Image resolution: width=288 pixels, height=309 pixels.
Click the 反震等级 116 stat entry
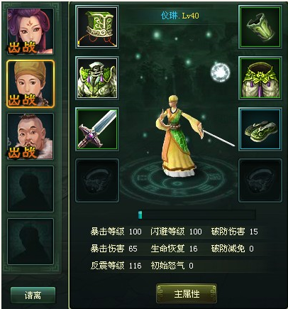(116, 266)
